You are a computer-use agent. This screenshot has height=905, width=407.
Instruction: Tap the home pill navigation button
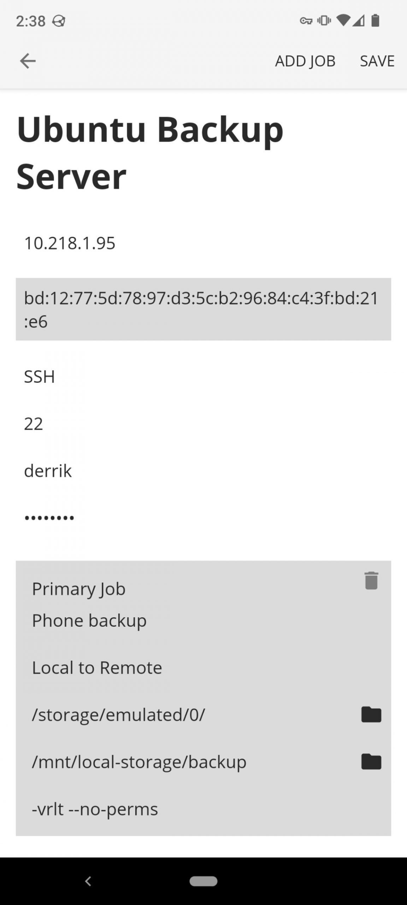click(203, 881)
